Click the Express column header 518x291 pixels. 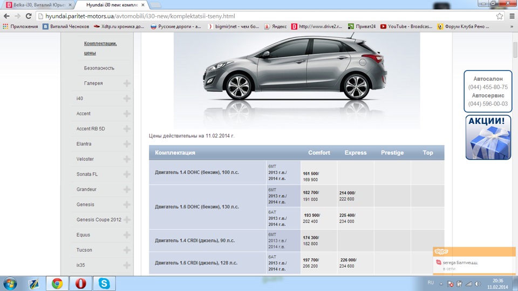click(x=356, y=153)
